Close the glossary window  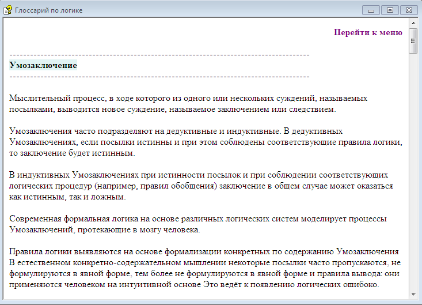(408, 10)
